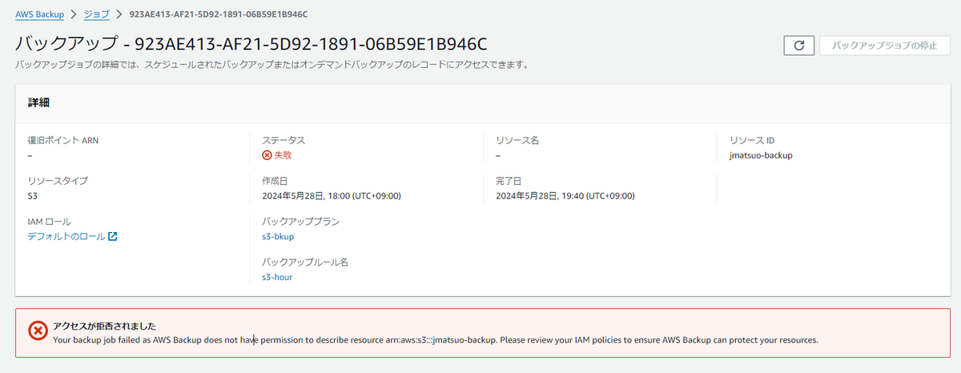Click the external link icon beside デフォルトのロール
The height and width of the screenshot is (373, 961).
(x=113, y=236)
